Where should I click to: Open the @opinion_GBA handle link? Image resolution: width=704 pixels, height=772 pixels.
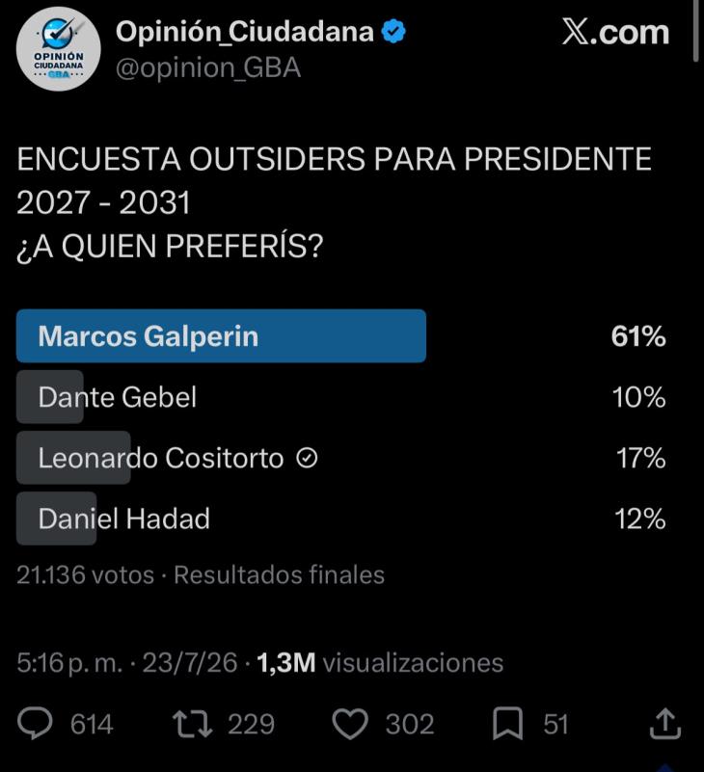tap(208, 67)
